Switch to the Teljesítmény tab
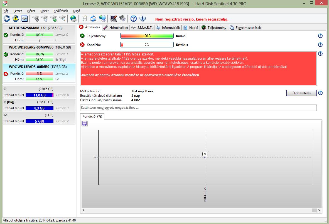This screenshot has height=224, width=329. pyautogui.click(x=214, y=27)
